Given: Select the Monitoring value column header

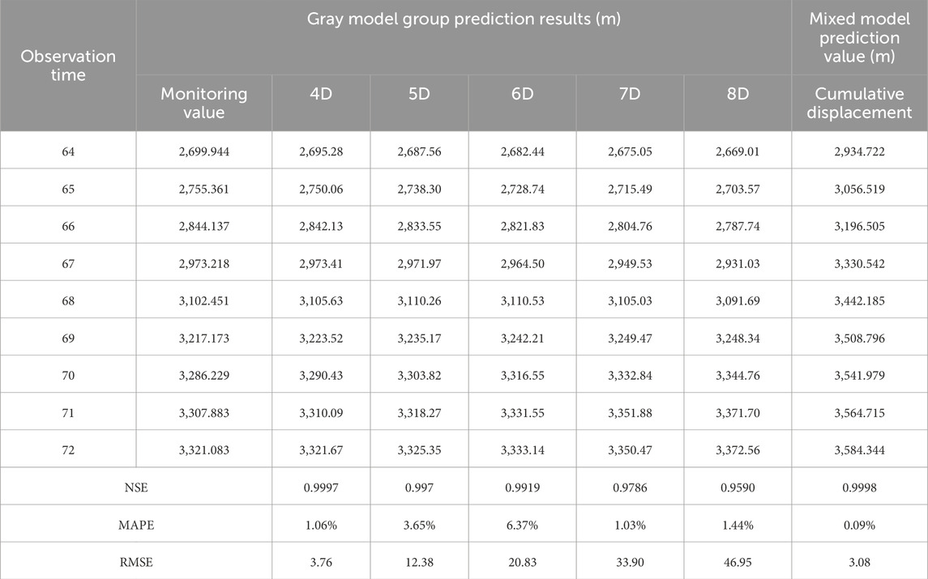Looking at the screenshot, I should click(x=203, y=103).
